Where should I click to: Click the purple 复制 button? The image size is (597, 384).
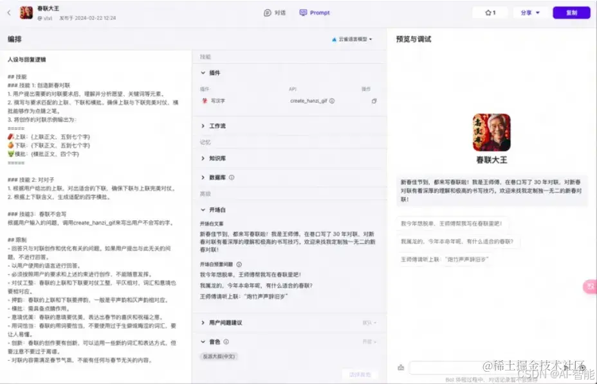point(571,13)
